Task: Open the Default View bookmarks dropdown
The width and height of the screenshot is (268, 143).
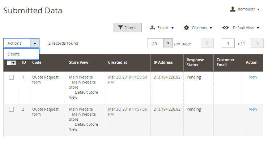Action: pos(241,28)
